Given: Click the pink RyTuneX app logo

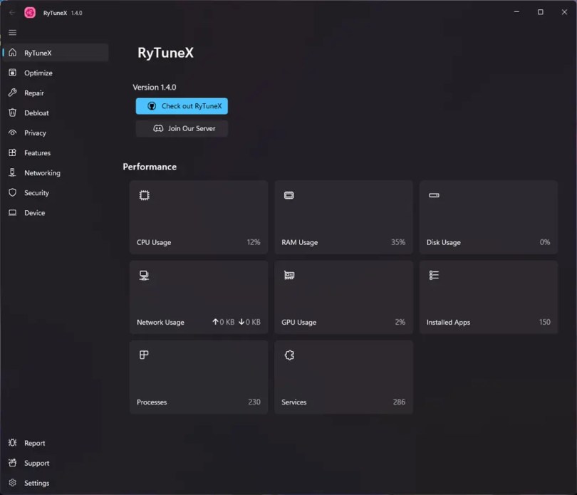Looking at the screenshot, I should click(x=30, y=13).
